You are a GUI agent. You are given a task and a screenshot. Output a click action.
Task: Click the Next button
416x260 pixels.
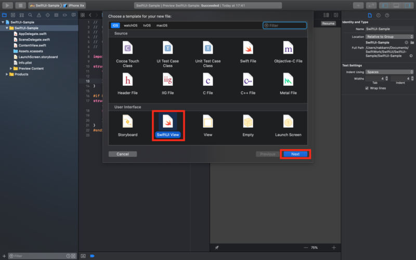[x=295, y=154]
